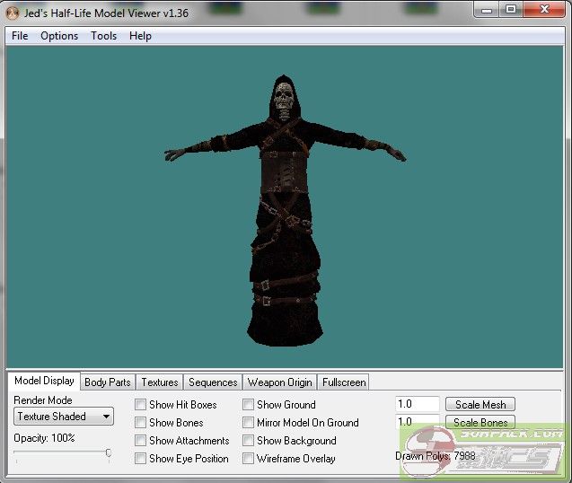Check Show Eye Position
The height and width of the screenshot is (483, 572).
click(x=140, y=459)
